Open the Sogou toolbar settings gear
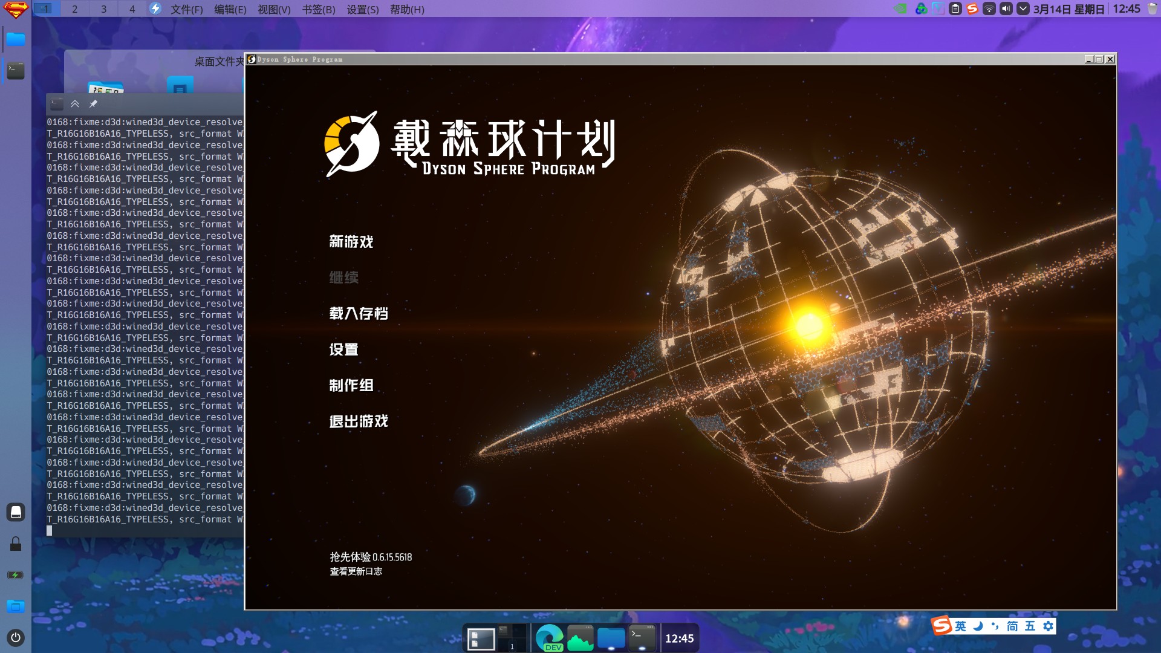This screenshot has height=653, width=1161. coord(1049,626)
